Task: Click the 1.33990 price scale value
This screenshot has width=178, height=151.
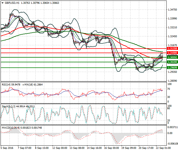Action: (172, 19)
